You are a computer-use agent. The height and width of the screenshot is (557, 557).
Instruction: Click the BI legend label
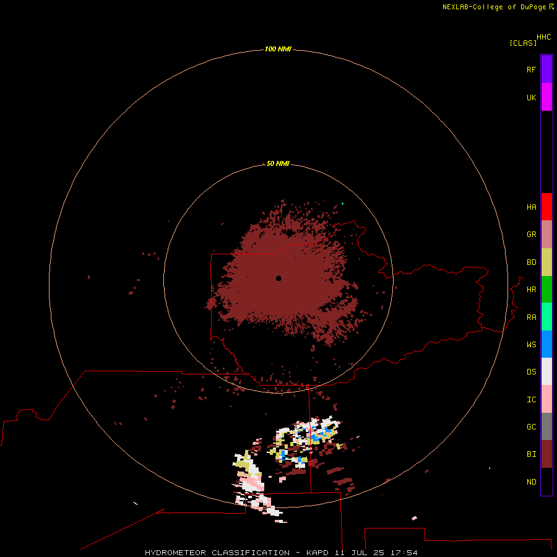532,454
